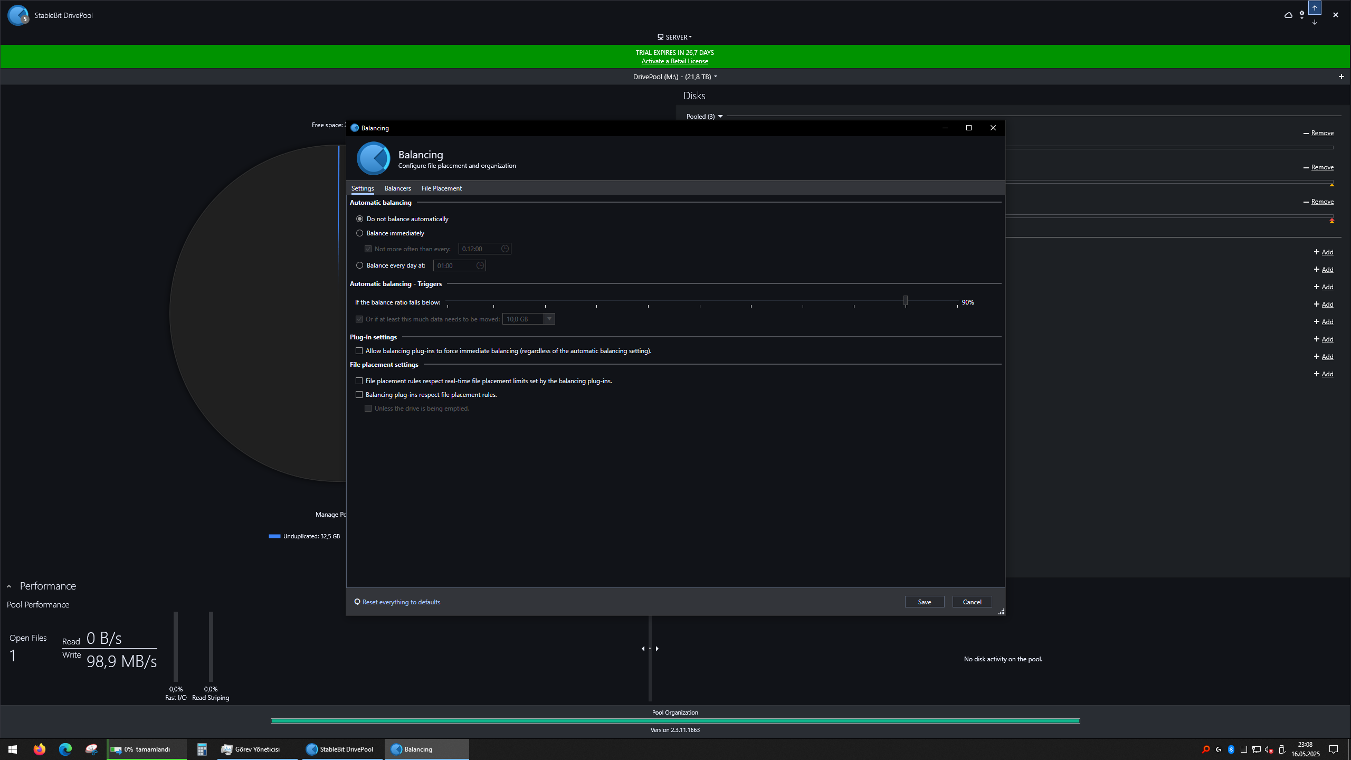Click the Pool Organization progress bar
Viewport: 1351px width, 760px height.
pyautogui.click(x=675, y=721)
